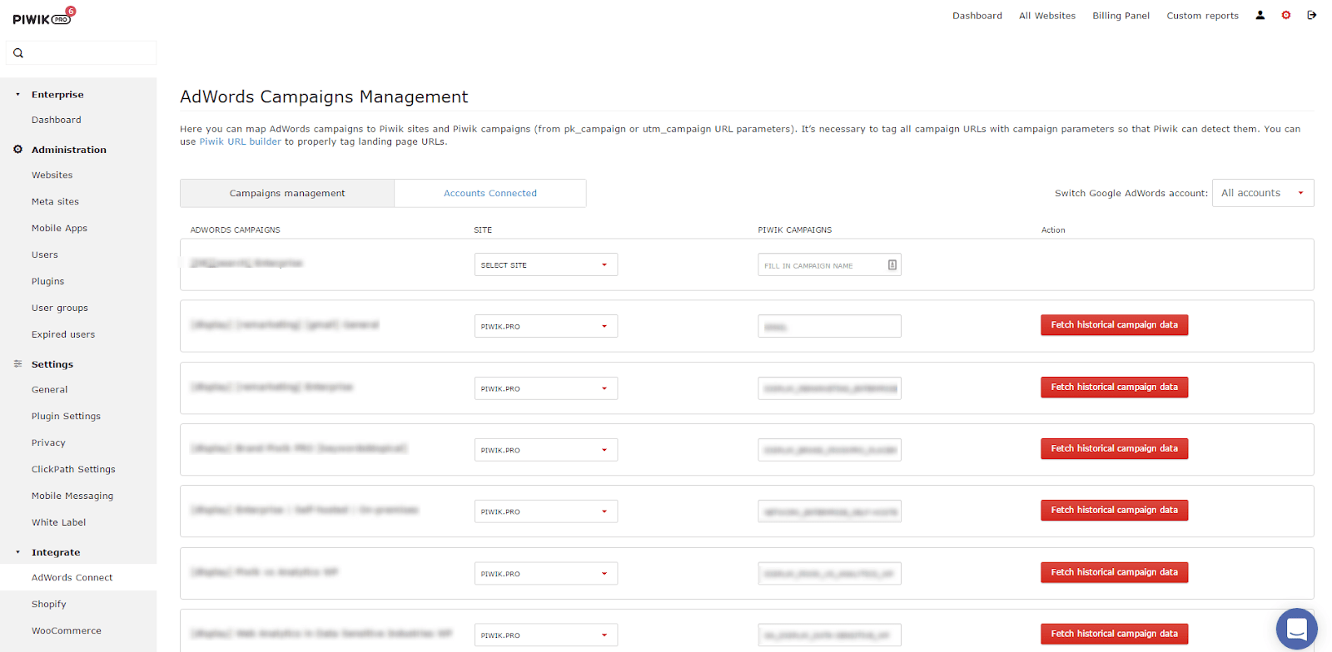Open General settings in the sidebar
This screenshot has height=652, width=1332.
tap(50, 389)
